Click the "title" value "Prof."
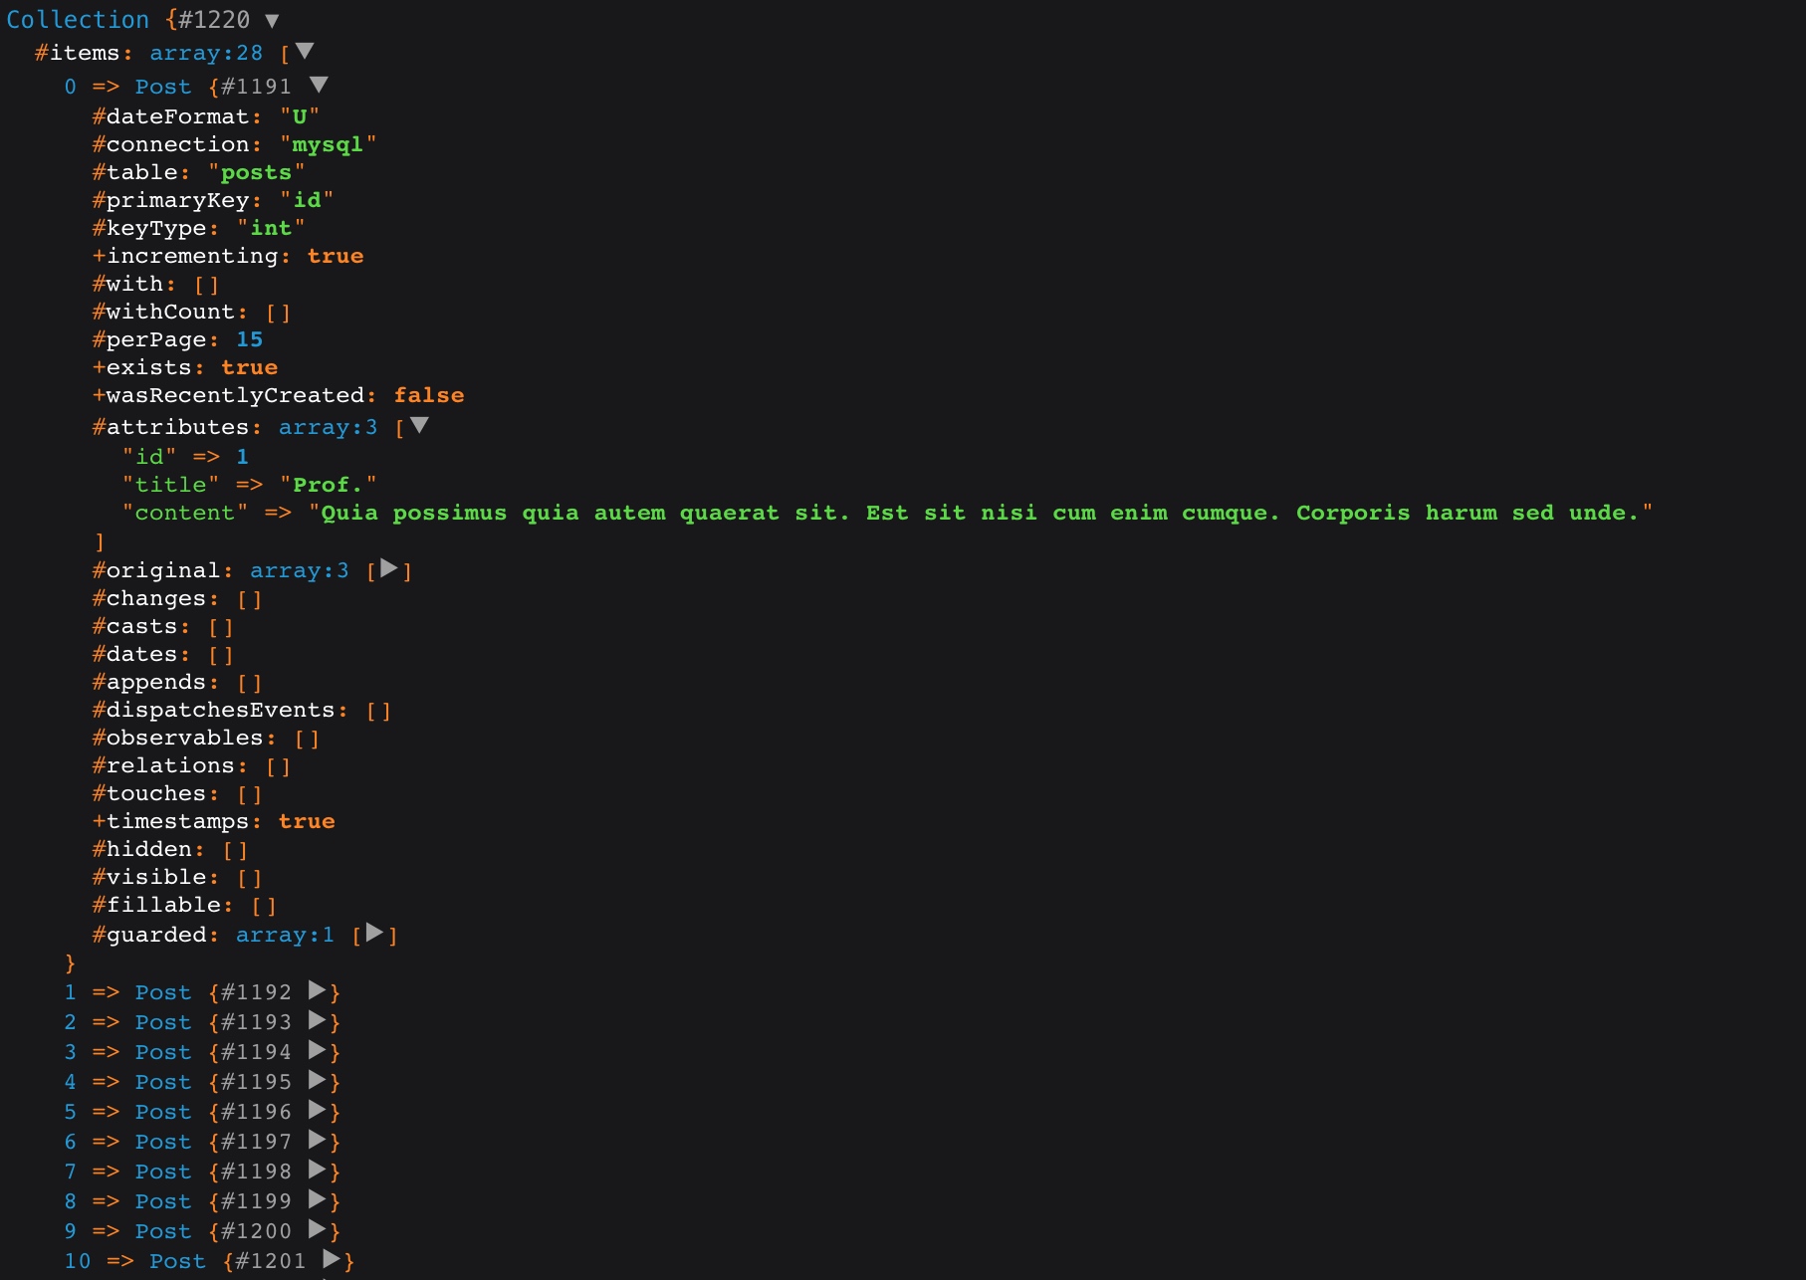 328,485
